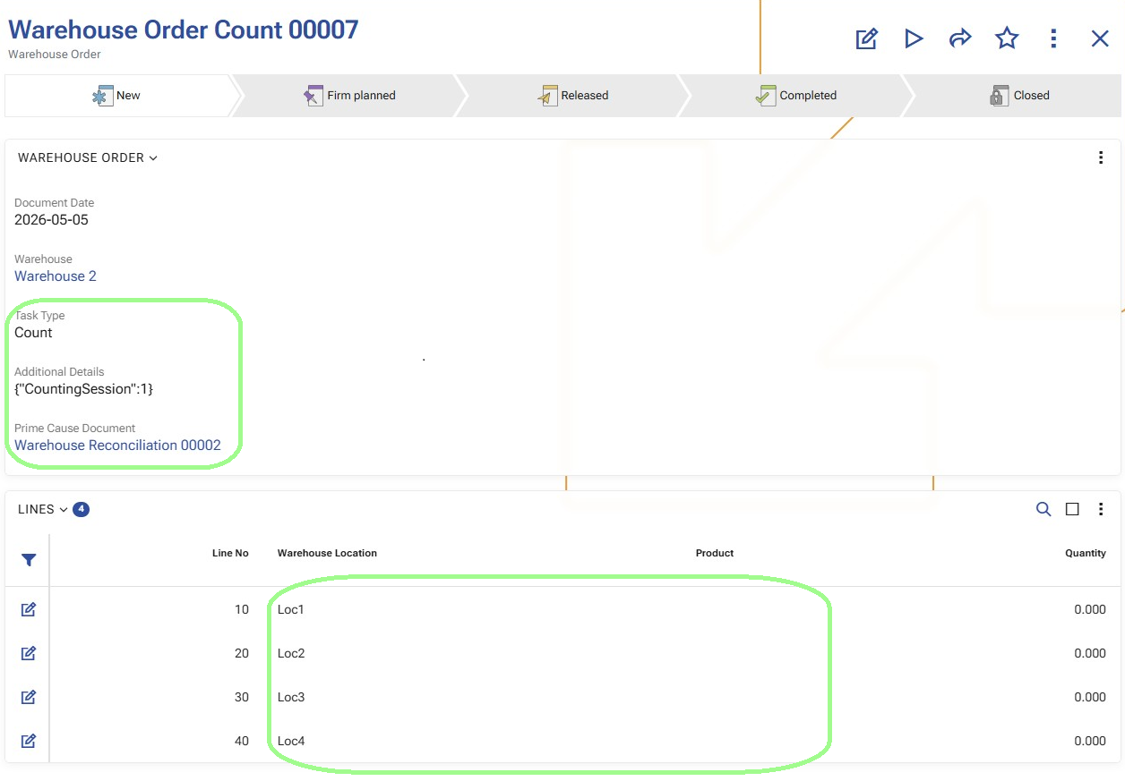1125x781 pixels.
Task: Select the Completed status stage
Action: tap(796, 96)
